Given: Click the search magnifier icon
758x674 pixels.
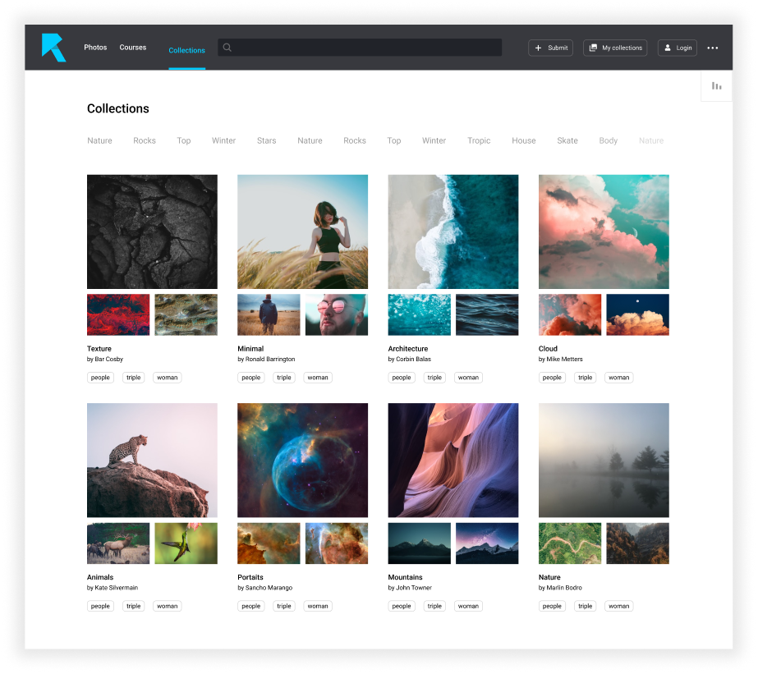Looking at the screenshot, I should tap(227, 48).
